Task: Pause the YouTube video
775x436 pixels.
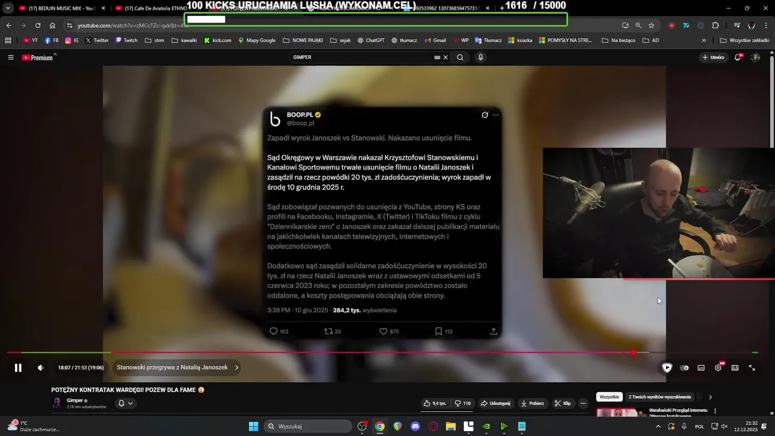Action: pos(18,368)
